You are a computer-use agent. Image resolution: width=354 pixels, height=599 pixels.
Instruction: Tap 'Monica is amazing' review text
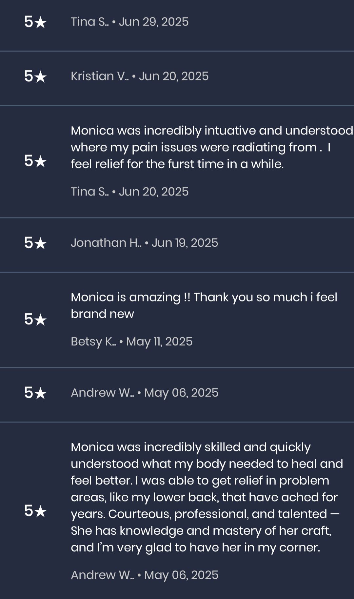coord(203,305)
